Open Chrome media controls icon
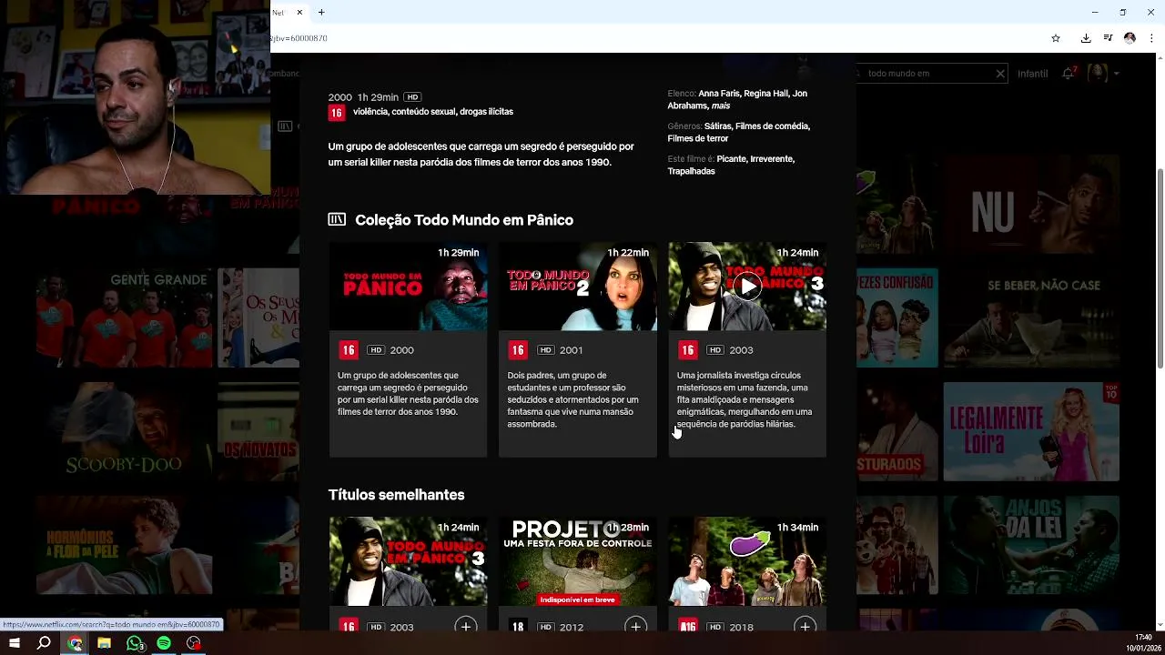This screenshot has width=1165, height=655. [1108, 38]
